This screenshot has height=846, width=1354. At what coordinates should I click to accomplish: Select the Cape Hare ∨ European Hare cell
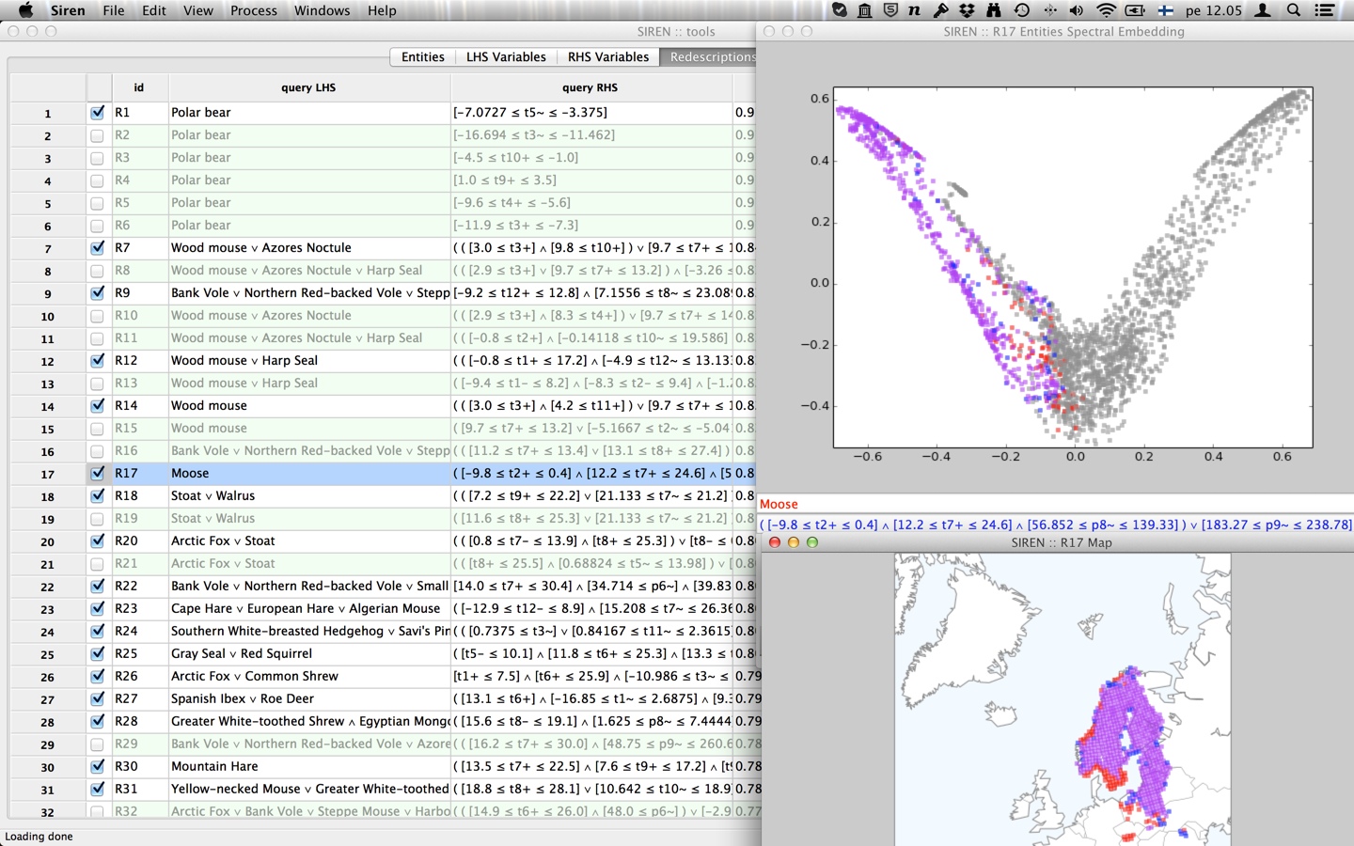[x=309, y=609]
